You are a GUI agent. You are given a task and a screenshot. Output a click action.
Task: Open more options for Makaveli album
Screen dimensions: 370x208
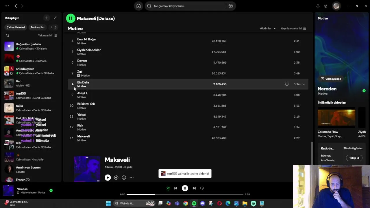[x=132, y=178]
